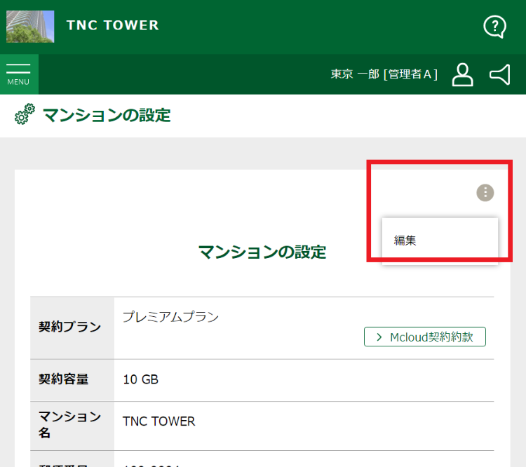
Task: Select 編集 from the popup menu
Action: click(405, 241)
